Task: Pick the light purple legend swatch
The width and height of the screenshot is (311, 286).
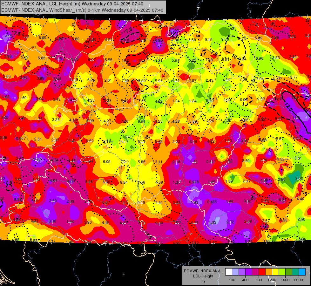Action: pyautogui.click(x=242, y=272)
